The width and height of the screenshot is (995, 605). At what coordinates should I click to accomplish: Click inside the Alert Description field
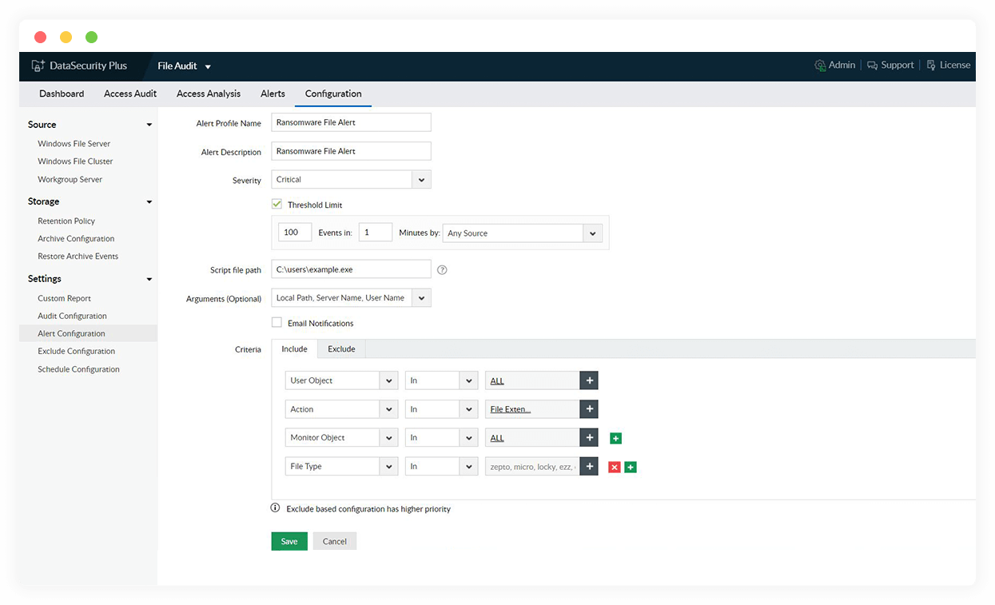coord(351,150)
